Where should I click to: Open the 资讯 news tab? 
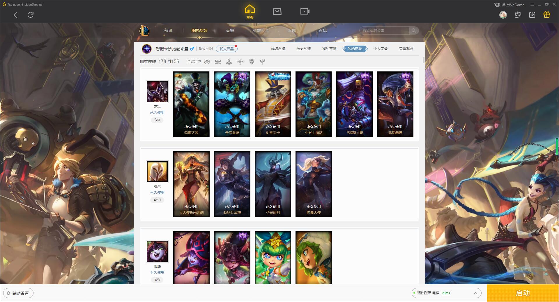(168, 30)
